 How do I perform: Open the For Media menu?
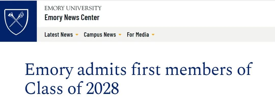138,35
